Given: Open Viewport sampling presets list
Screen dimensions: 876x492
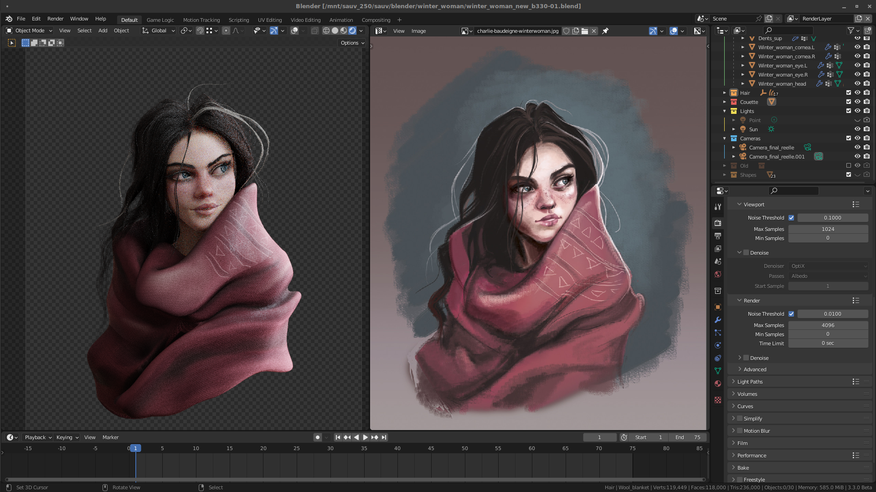Looking at the screenshot, I should coord(855,205).
